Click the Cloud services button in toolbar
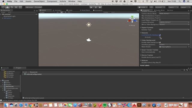Image resolution: width=192 pixels, height=108 pixels. (151, 7)
